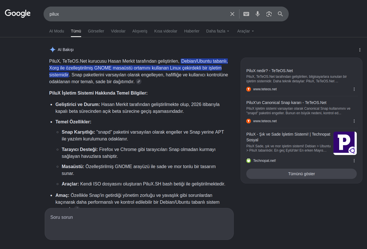367x249 pixels.
Task: Click the 'Temel Özellikler:' bullet label
Action: point(73,122)
